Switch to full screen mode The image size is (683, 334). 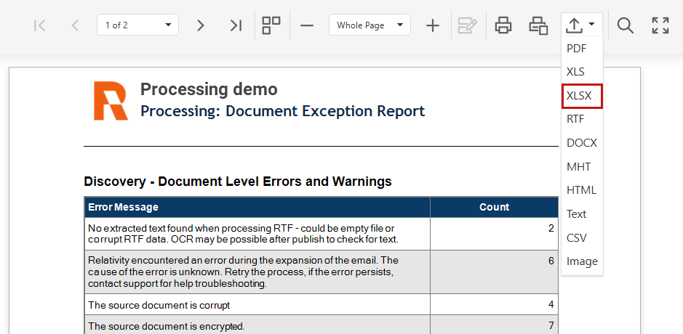pyautogui.click(x=660, y=25)
